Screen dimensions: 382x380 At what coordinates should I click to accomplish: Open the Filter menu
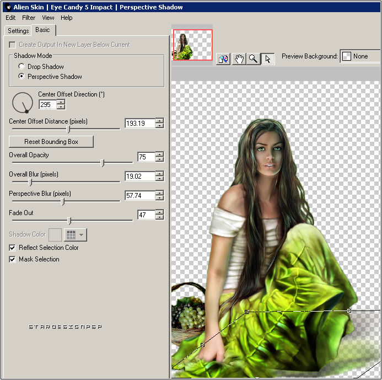[x=29, y=18]
